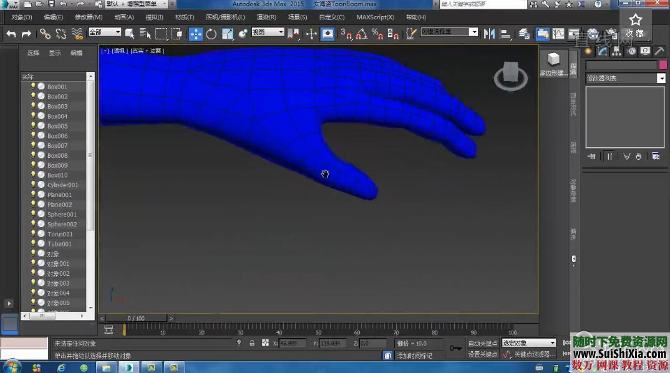
Task: Switch to the Display command panel tab
Action: 645,51
